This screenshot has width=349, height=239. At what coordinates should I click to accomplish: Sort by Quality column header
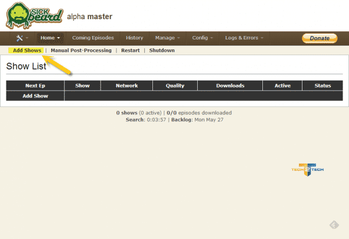coord(175,86)
